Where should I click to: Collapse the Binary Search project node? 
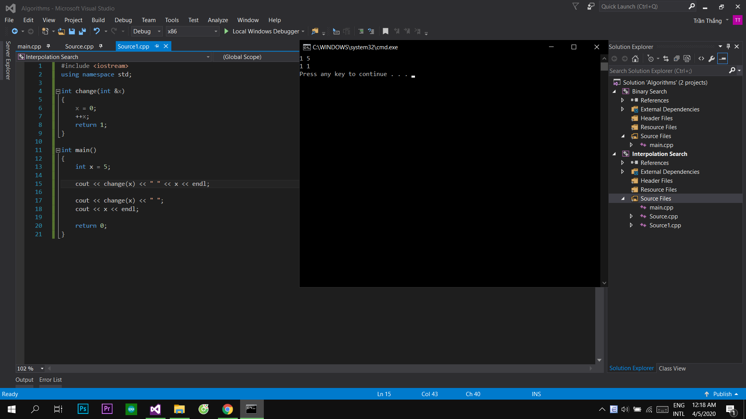614,92
